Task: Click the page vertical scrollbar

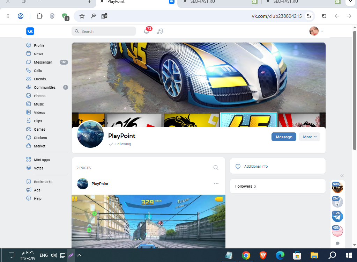Action: [x=355, y=90]
